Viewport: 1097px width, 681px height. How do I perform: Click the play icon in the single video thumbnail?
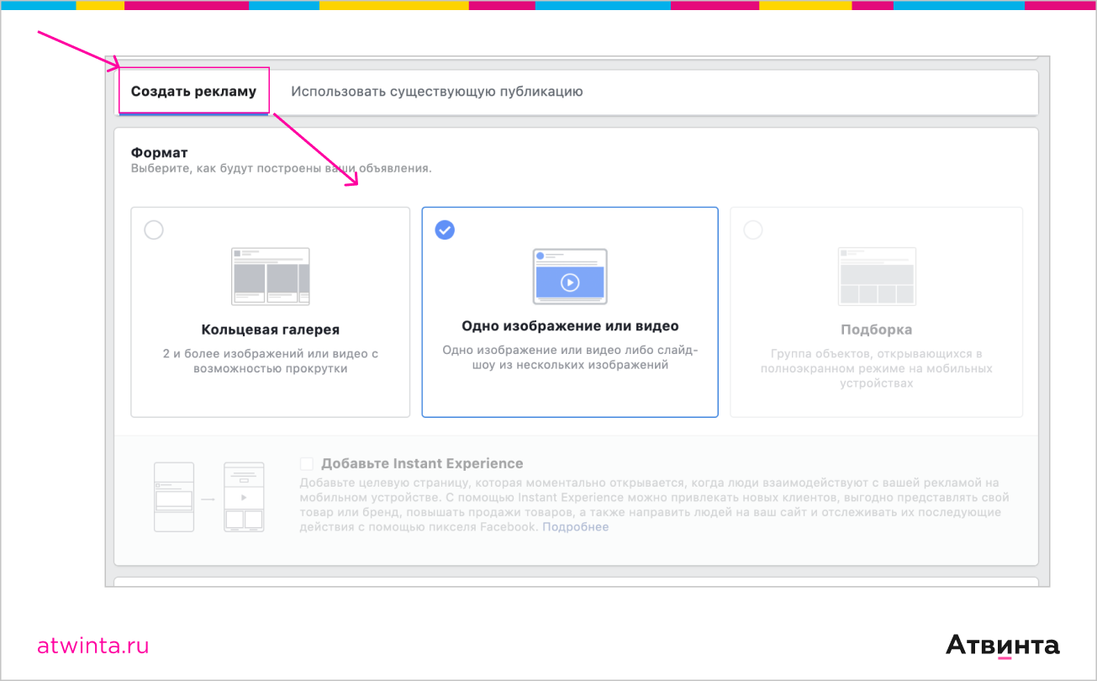tap(570, 282)
